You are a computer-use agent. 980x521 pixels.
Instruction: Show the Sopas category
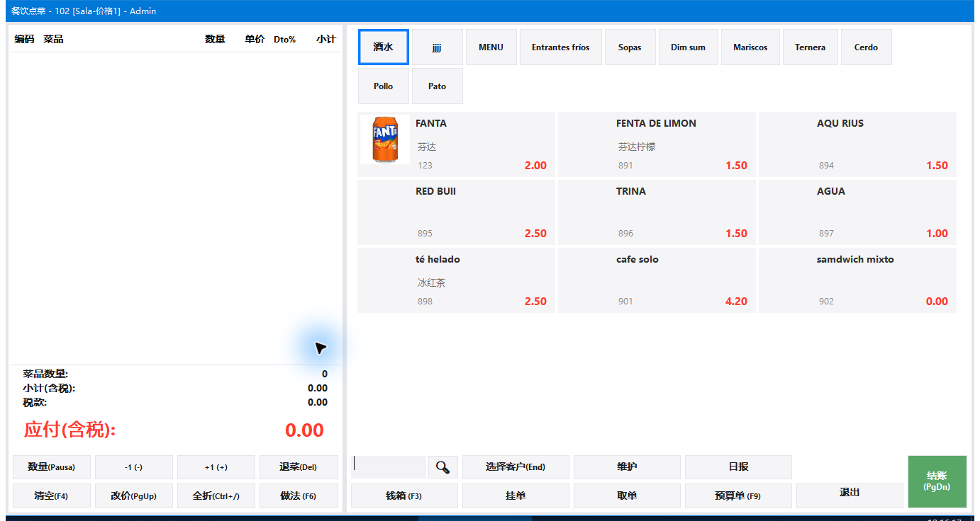click(630, 47)
